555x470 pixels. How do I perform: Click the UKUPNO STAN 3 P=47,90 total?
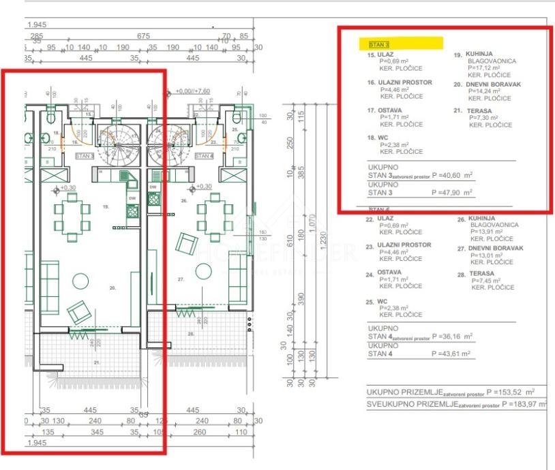pos(420,189)
